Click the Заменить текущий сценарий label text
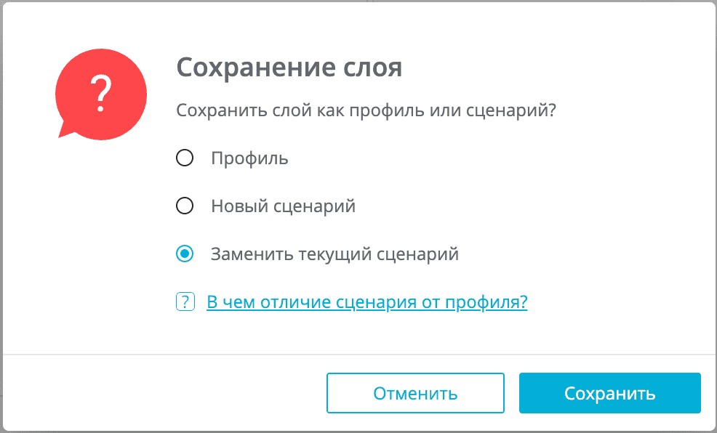This screenshot has height=433, width=717. tap(335, 254)
